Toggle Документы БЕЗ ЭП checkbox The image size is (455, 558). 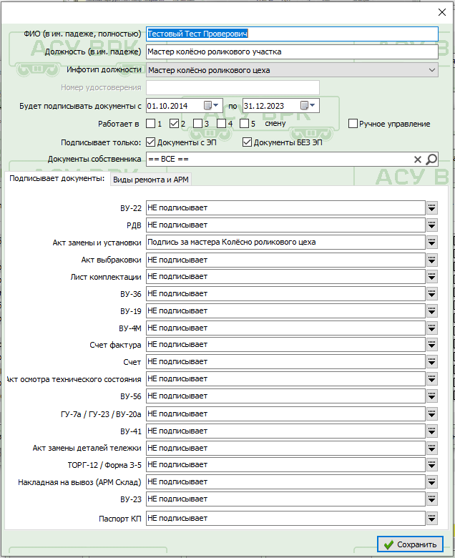coord(247,142)
